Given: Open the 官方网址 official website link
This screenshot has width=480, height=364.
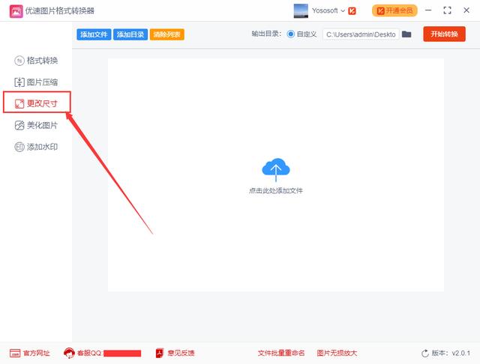Looking at the screenshot, I should pyautogui.click(x=30, y=354).
